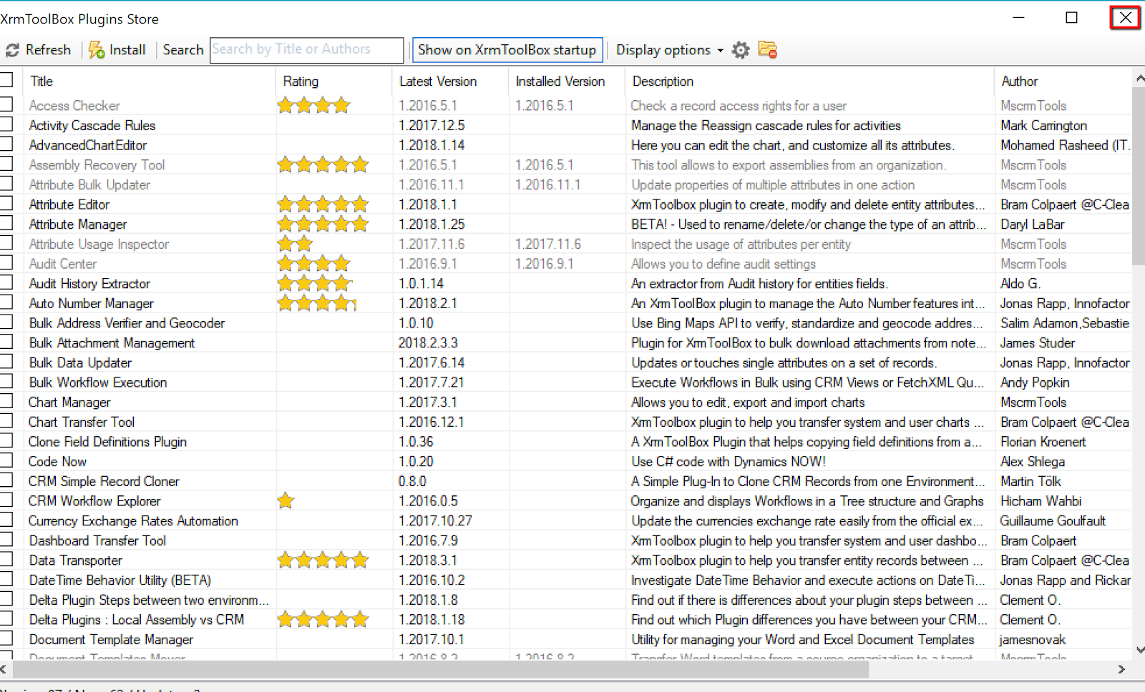Open the Display options dropdown
This screenshot has height=692, width=1145.
point(670,50)
